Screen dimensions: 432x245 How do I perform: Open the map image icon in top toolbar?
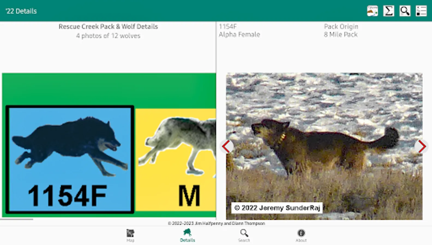pyautogui.click(x=372, y=11)
